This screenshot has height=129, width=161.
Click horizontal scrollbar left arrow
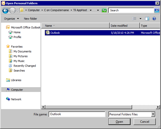pyautogui.click(x=43, y=107)
